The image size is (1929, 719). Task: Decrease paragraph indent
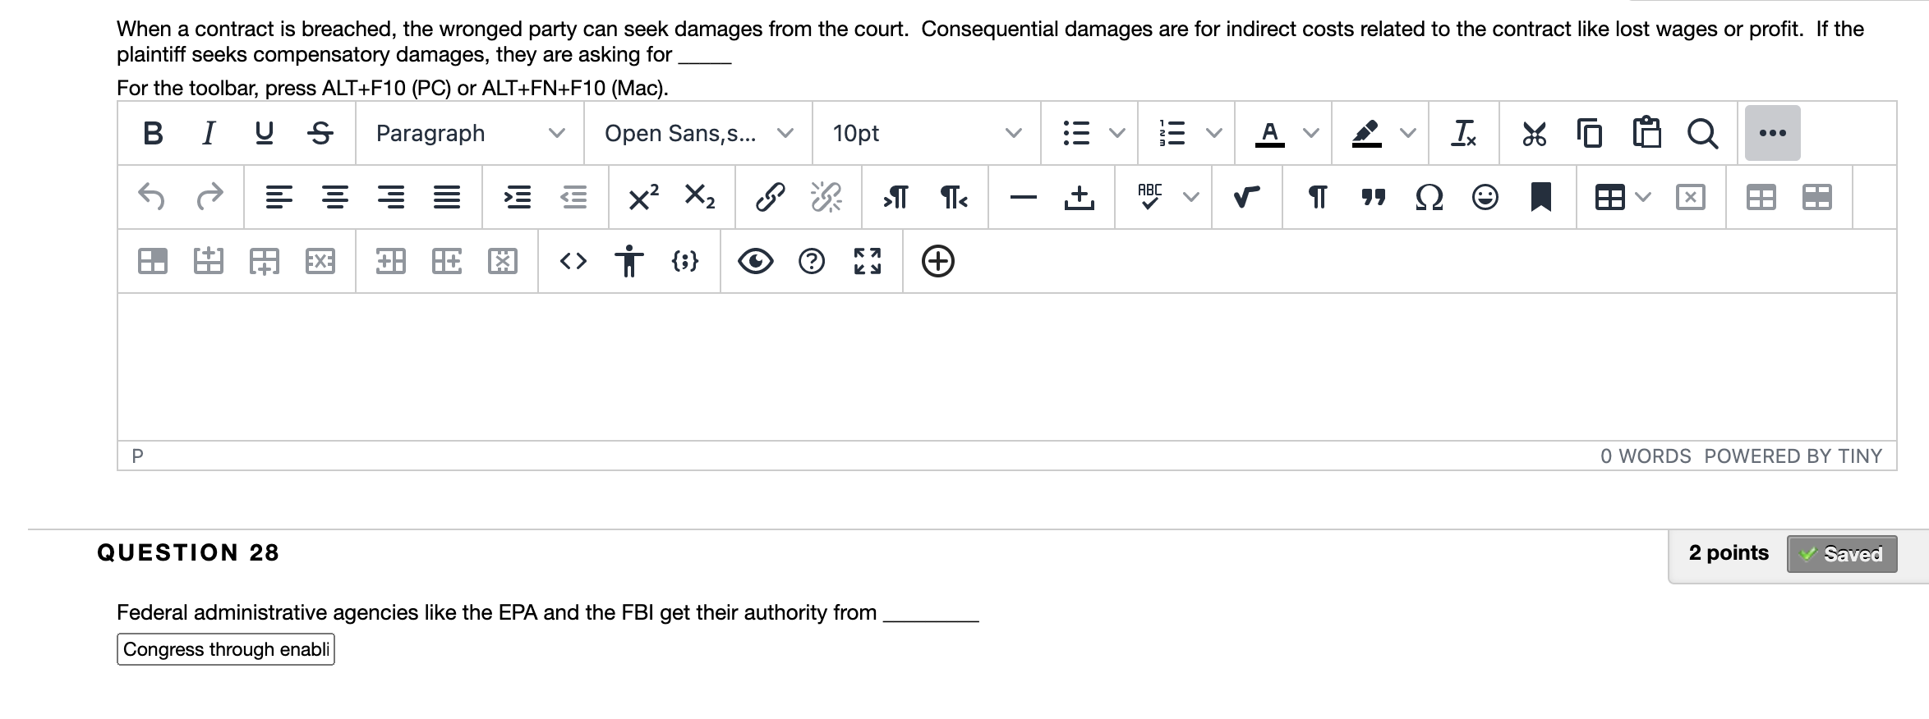(573, 197)
